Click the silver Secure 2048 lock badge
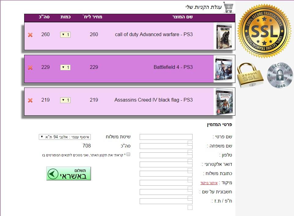The height and width of the screenshot is (216, 294). point(280,75)
